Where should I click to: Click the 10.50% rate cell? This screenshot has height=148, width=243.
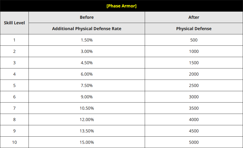tap(87, 108)
